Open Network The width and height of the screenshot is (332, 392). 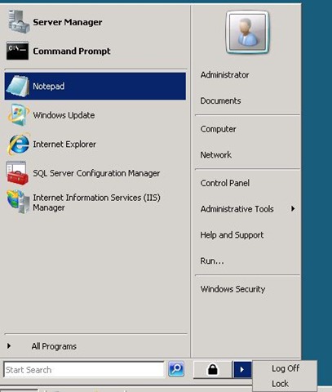(215, 155)
